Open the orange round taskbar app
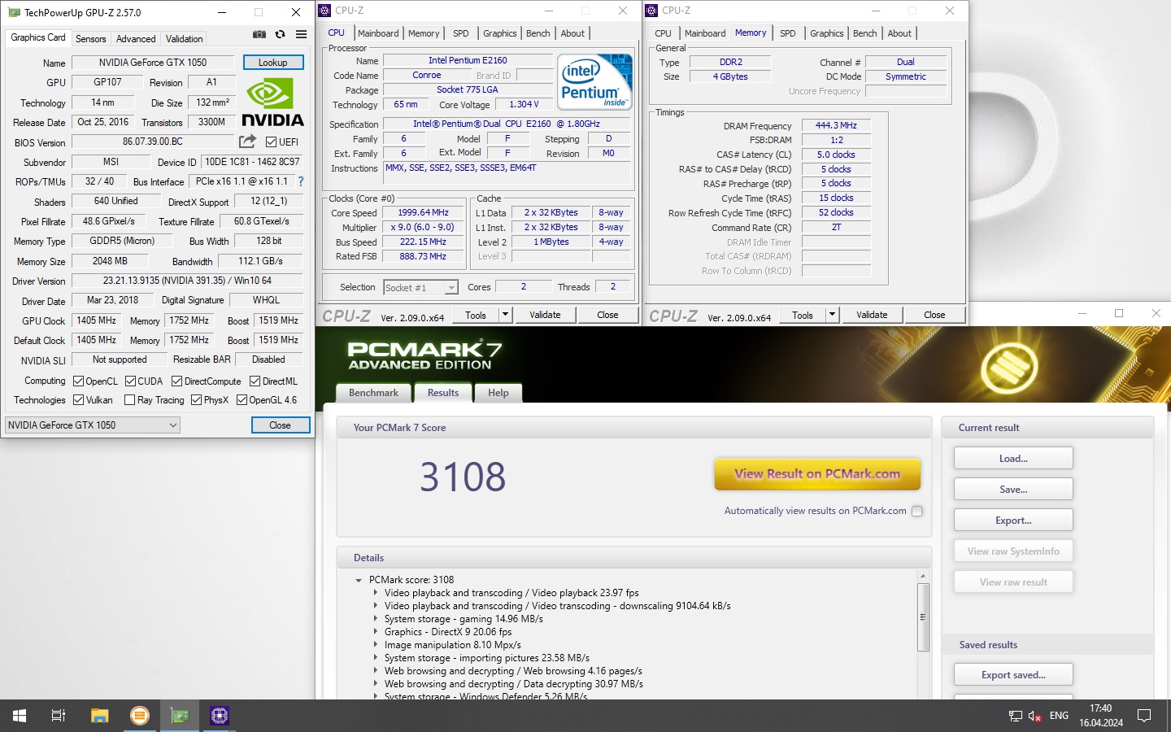Image resolution: width=1171 pixels, height=732 pixels. tap(140, 716)
